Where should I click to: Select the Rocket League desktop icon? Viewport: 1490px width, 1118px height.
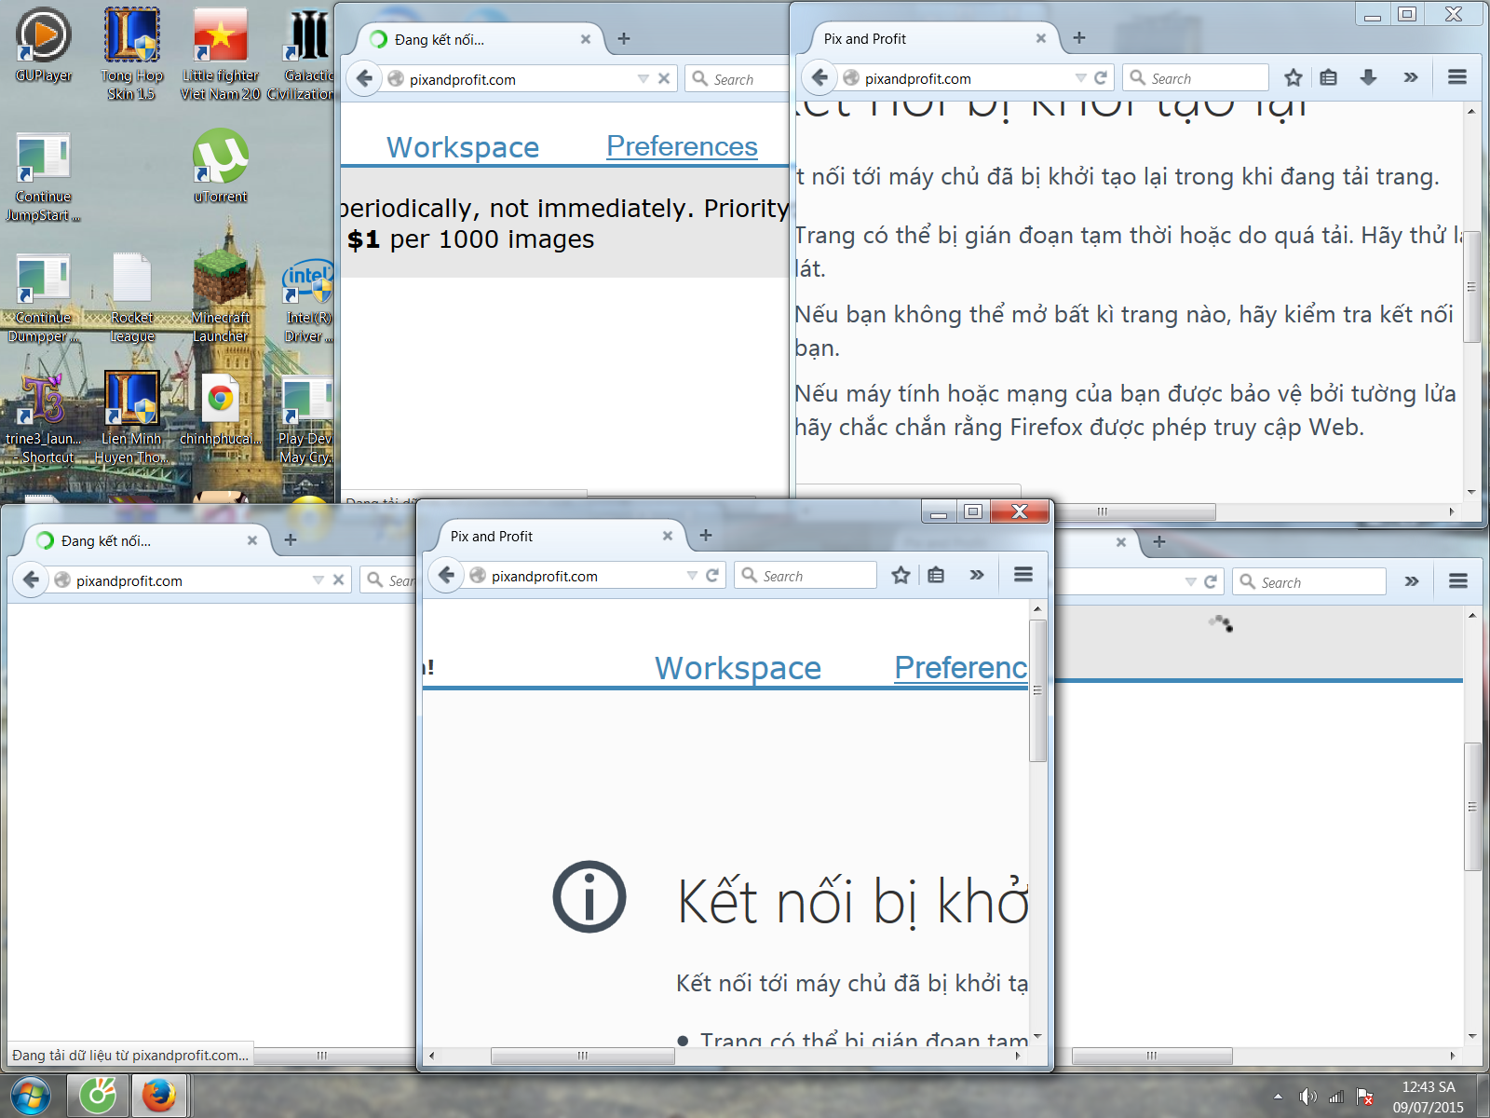tap(132, 296)
